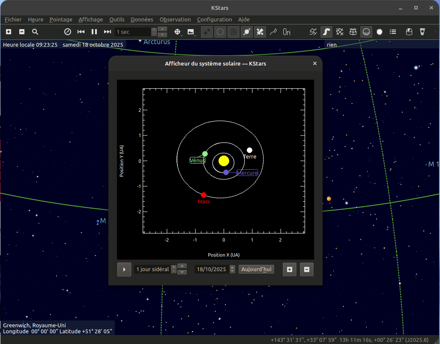Image resolution: width=440 pixels, height=344 pixels.
Task: Click the zoom in icon in main toolbar
Action: click(9, 32)
